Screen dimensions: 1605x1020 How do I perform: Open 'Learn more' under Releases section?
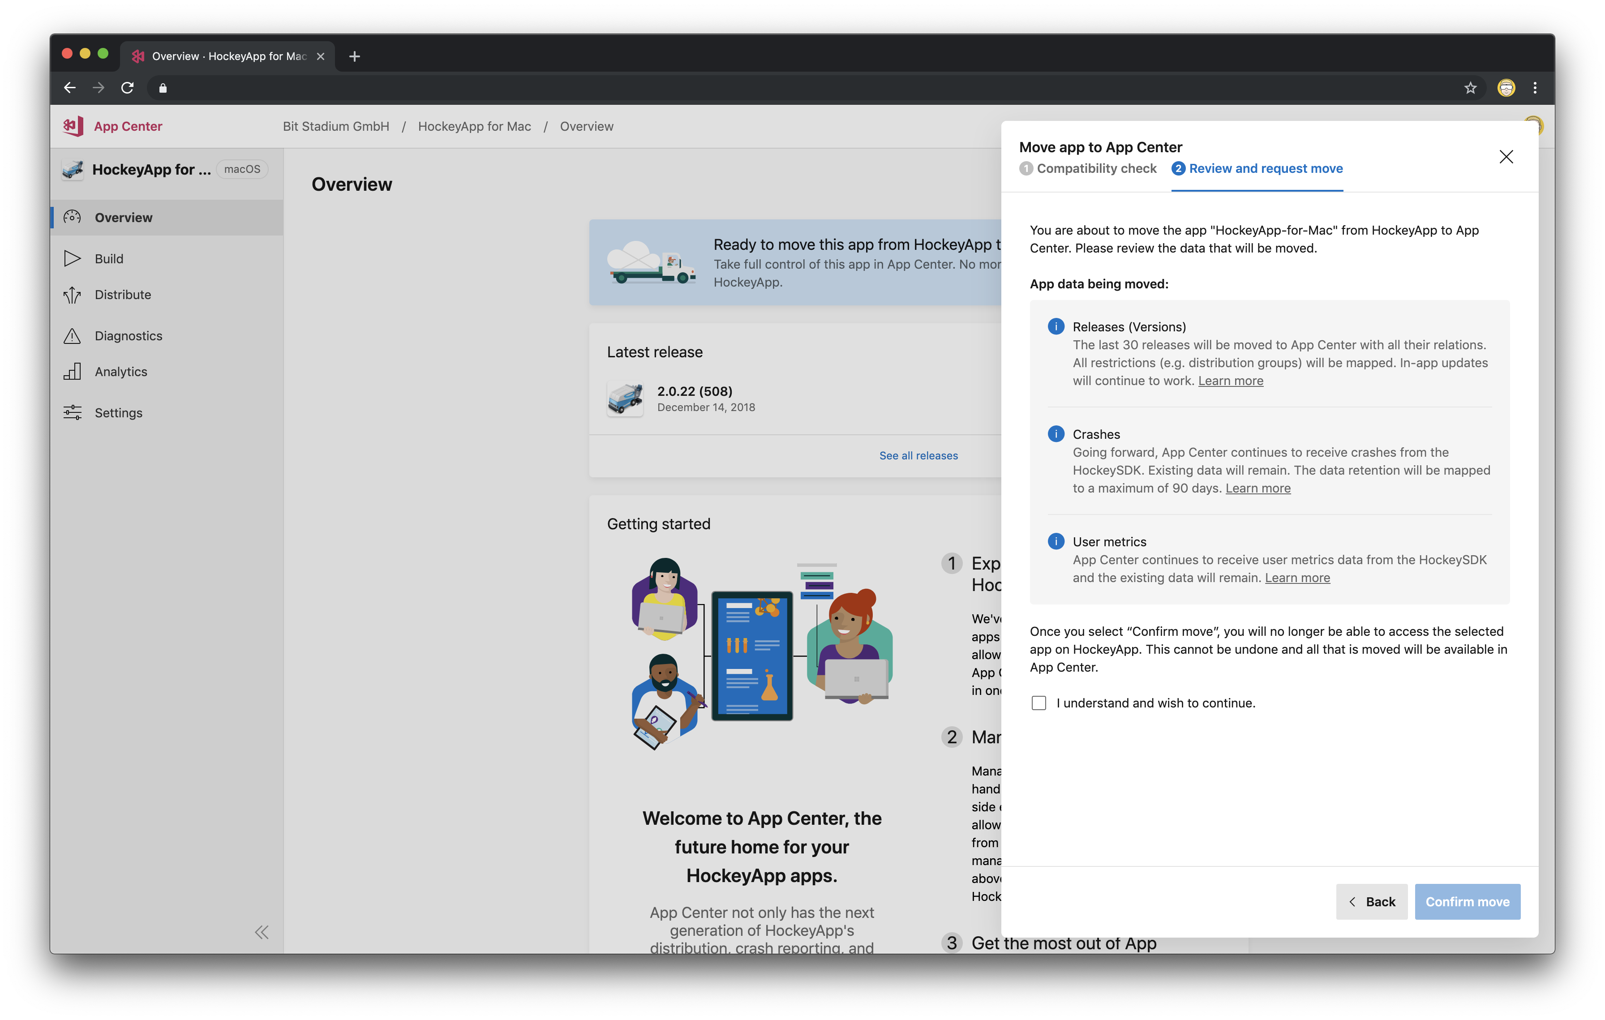[1231, 381]
